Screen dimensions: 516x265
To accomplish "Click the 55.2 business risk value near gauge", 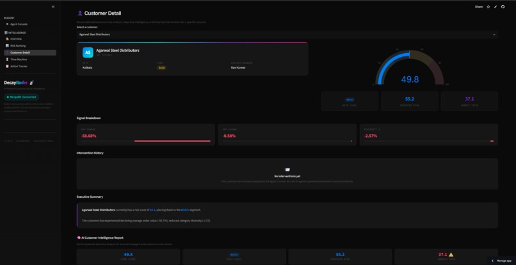I will (x=409, y=99).
